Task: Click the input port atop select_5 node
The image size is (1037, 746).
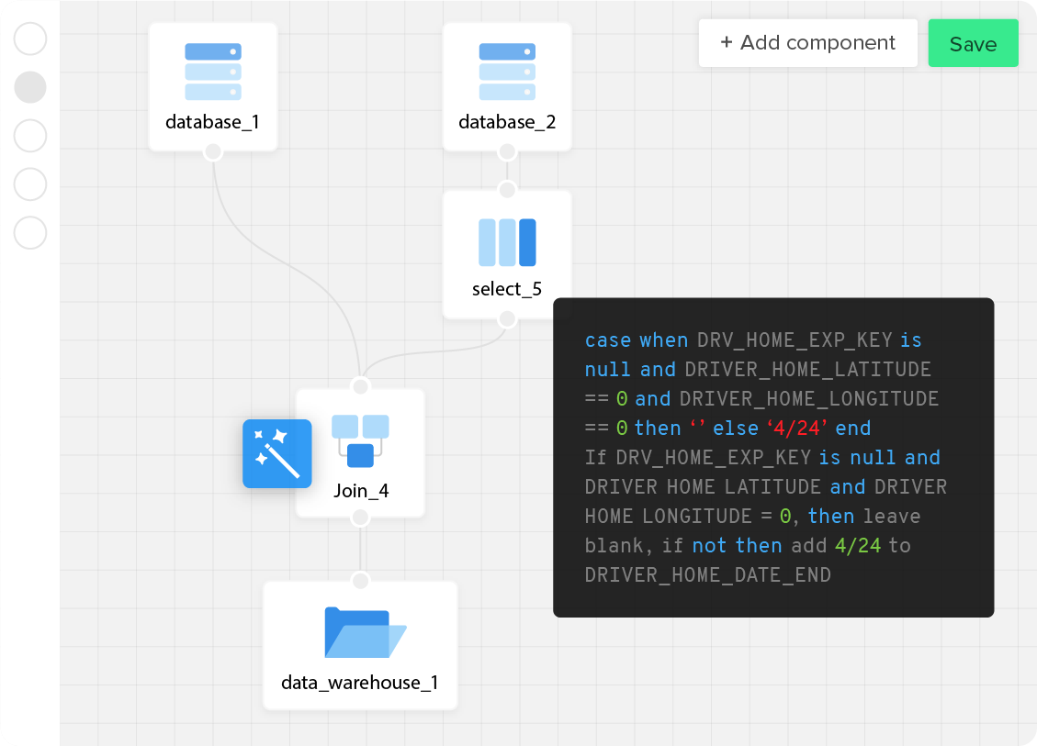Action: point(507,190)
